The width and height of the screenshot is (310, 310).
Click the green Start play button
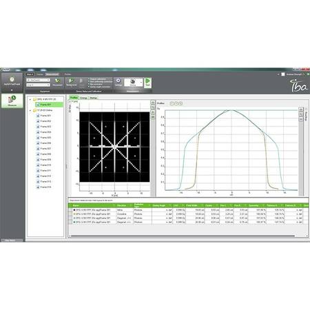coord(147,82)
